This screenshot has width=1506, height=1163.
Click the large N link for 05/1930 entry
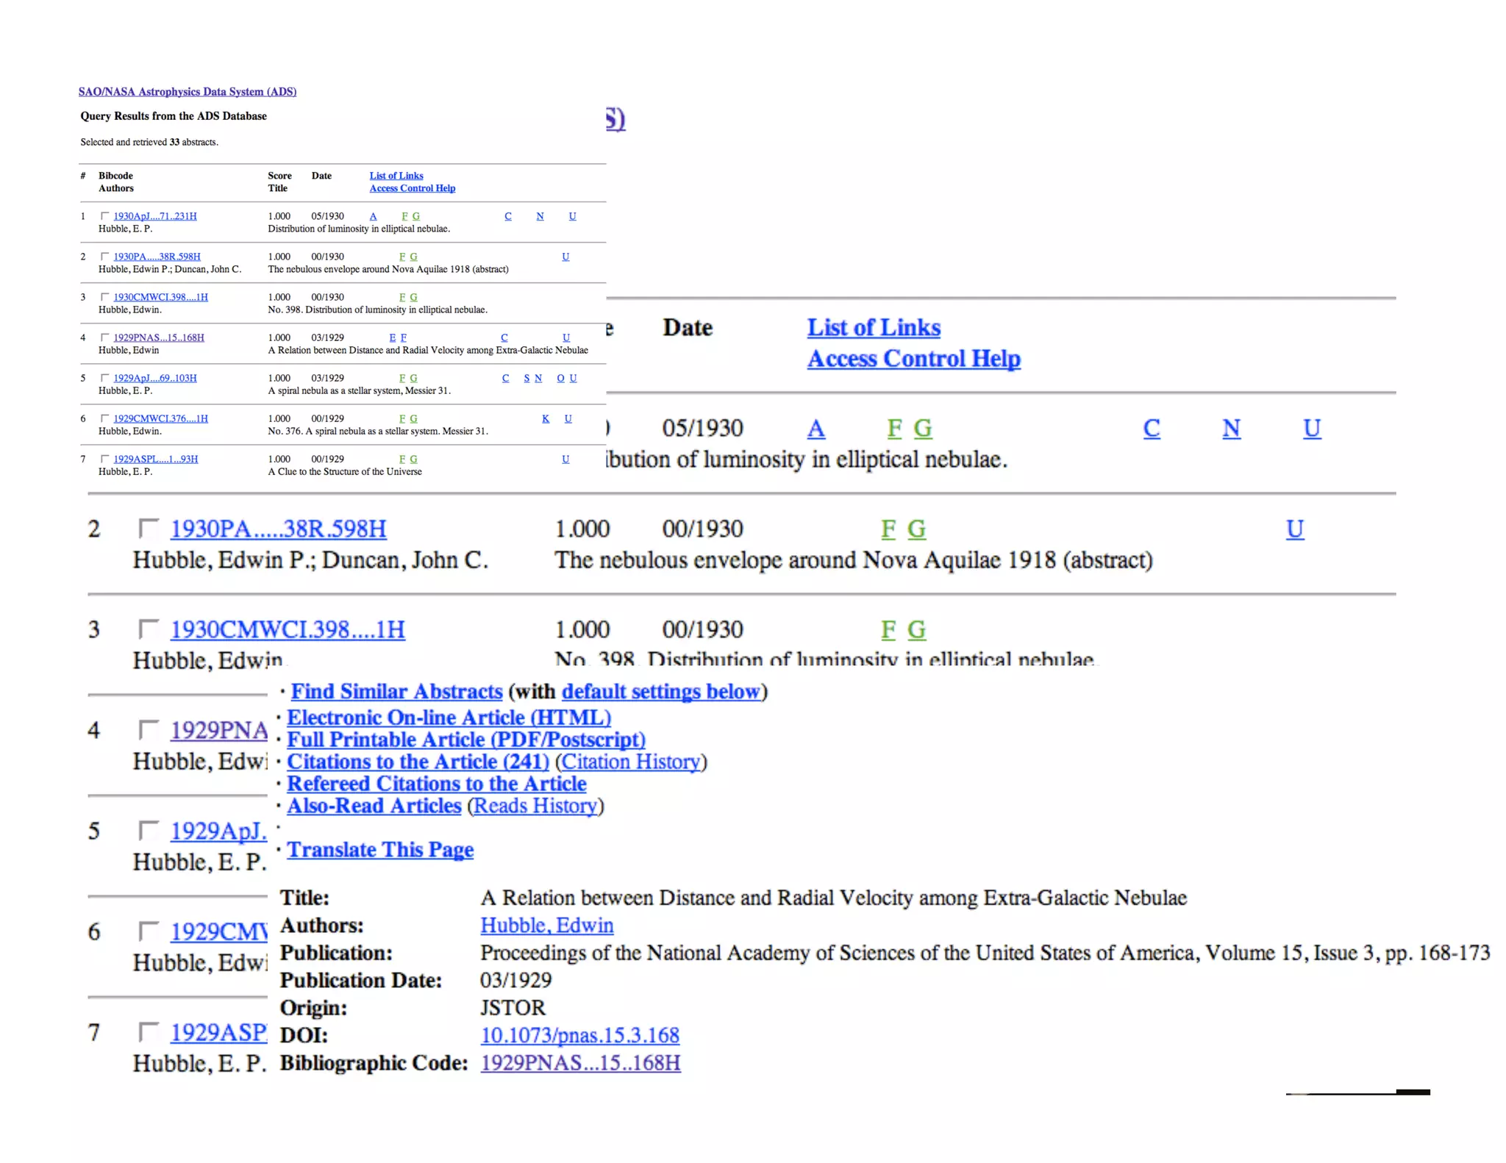coord(1231,429)
